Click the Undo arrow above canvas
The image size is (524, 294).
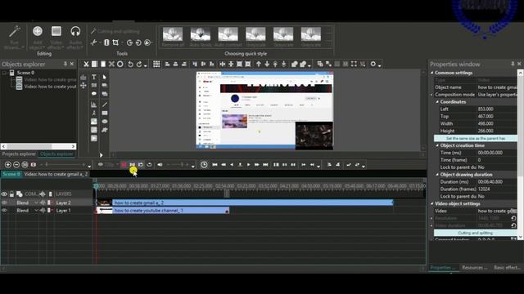click(130, 64)
